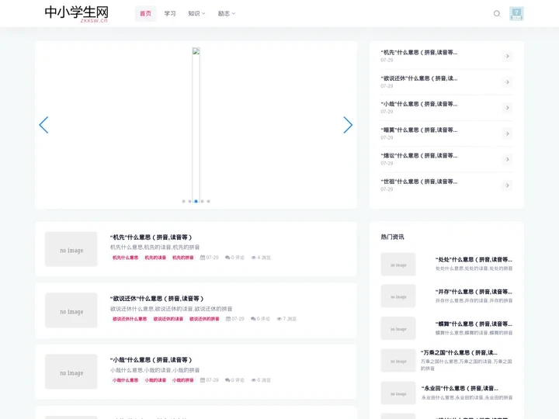Image resolution: width=559 pixels, height=419 pixels.
Task: Click thumbnail next to hot news "永业田"
Action: [398, 393]
